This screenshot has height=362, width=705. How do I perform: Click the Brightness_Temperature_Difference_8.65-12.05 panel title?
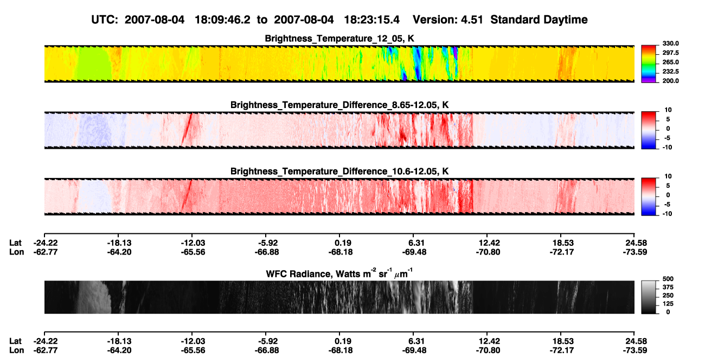pyautogui.click(x=339, y=104)
